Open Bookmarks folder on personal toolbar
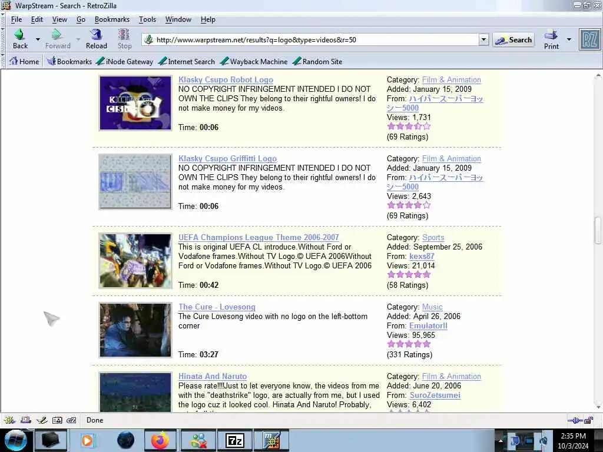Viewport: 603px width, 452px height. pyautogui.click(x=69, y=61)
